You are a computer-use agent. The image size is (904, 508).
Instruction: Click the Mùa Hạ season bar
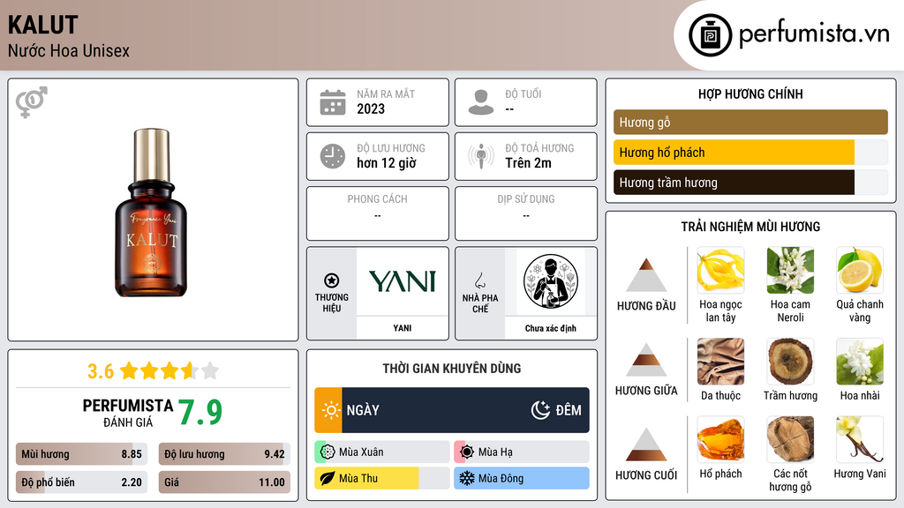(522, 452)
